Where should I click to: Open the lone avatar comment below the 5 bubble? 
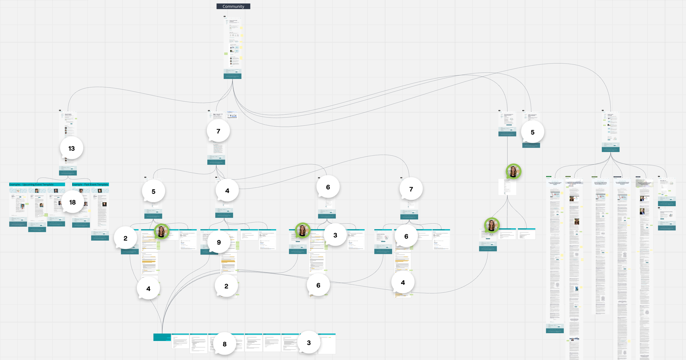tap(513, 171)
